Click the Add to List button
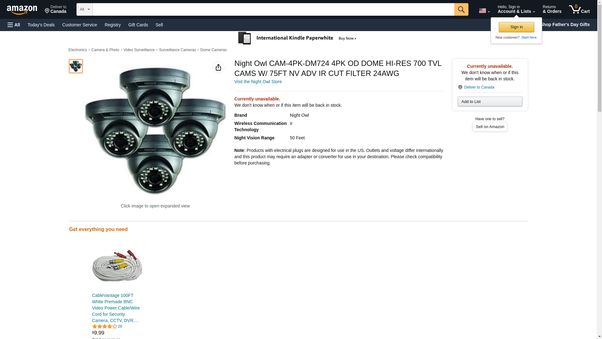The height and width of the screenshot is (339, 602). pyautogui.click(x=489, y=102)
